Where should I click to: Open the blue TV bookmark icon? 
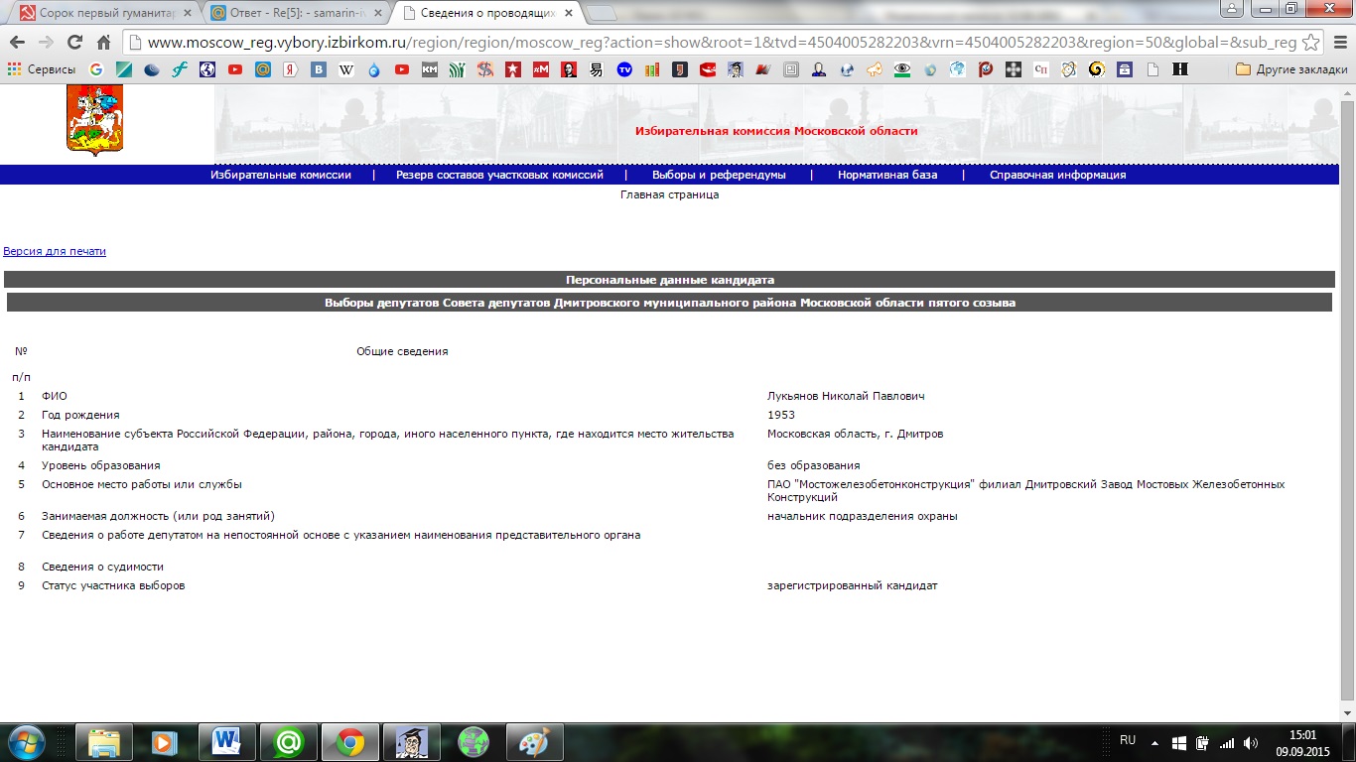click(x=624, y=69)
